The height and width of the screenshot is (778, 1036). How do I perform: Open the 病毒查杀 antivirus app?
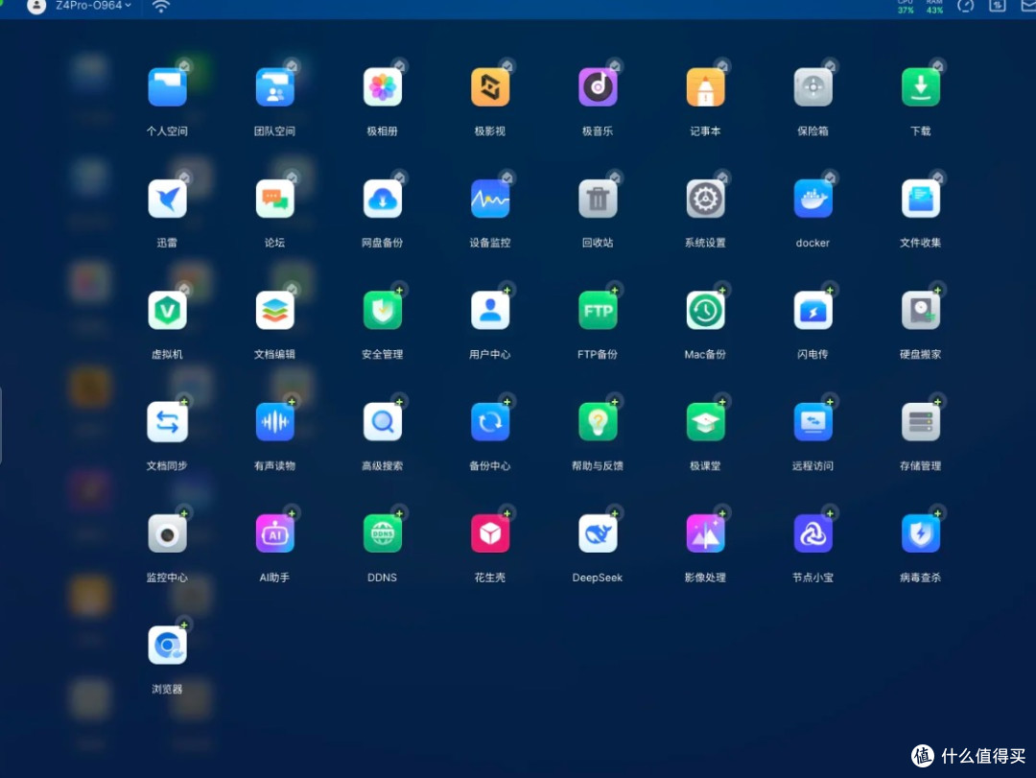pos(921,534)
